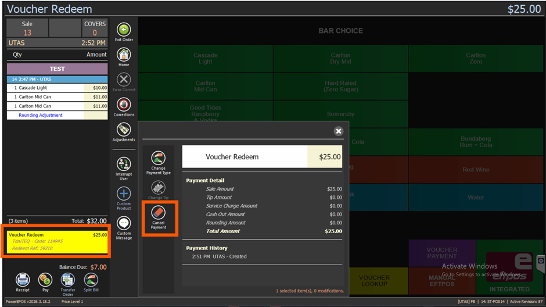Open the Transfer Order icon

[68, 280]
